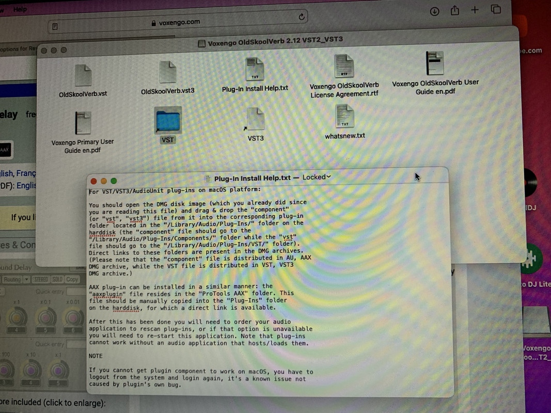Click the disk icon in Finder window title

[x=202, y=43]
